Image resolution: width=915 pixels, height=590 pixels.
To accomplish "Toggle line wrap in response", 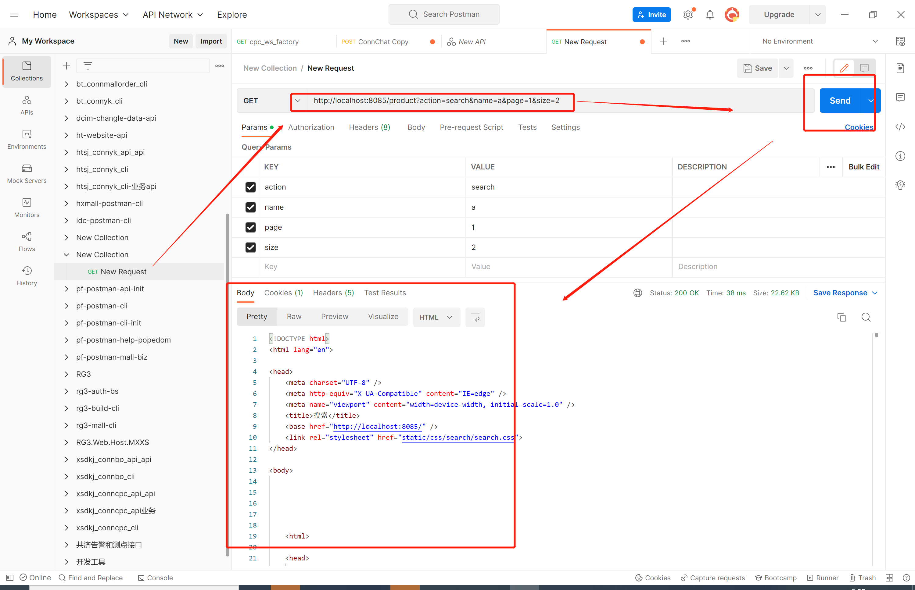I will (475, 317).
